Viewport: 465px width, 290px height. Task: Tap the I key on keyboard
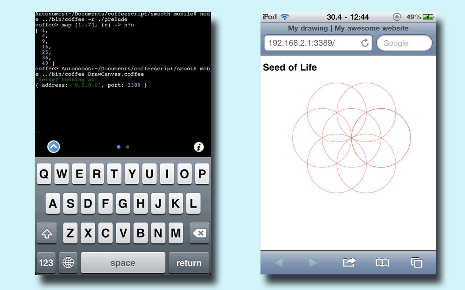167,174
